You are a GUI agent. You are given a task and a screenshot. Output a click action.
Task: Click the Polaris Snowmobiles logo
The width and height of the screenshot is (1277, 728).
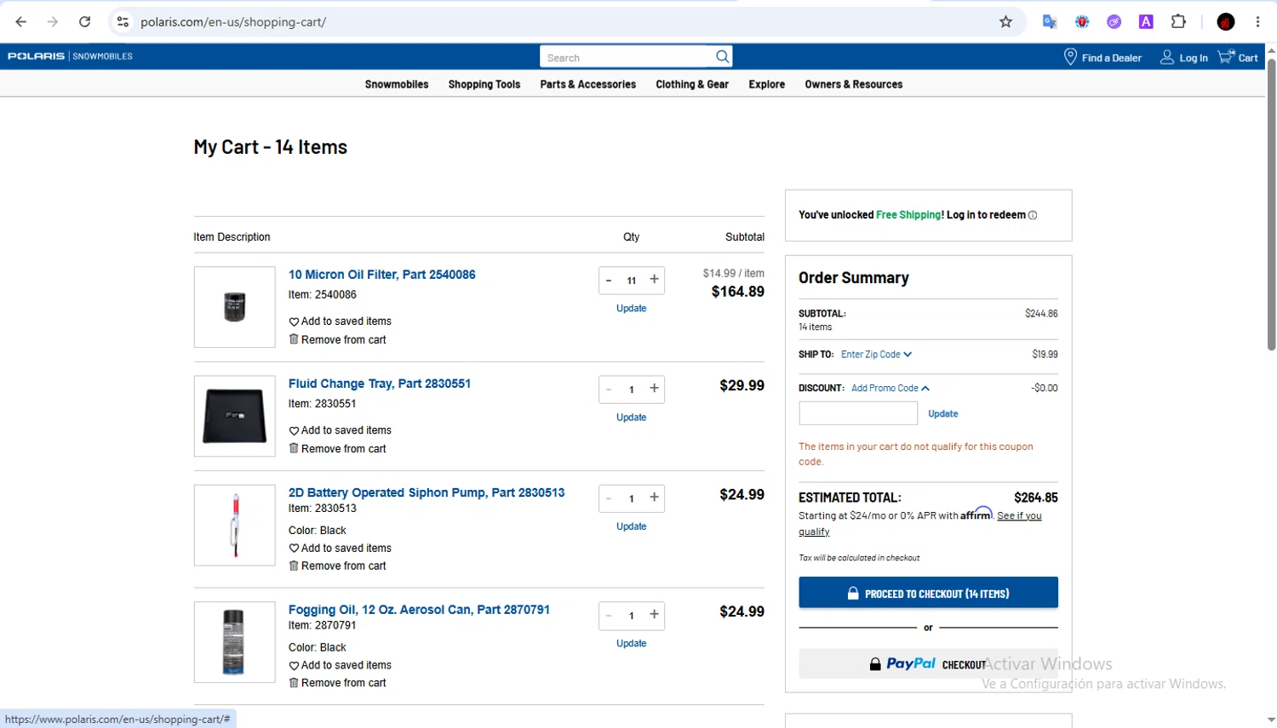70,56
